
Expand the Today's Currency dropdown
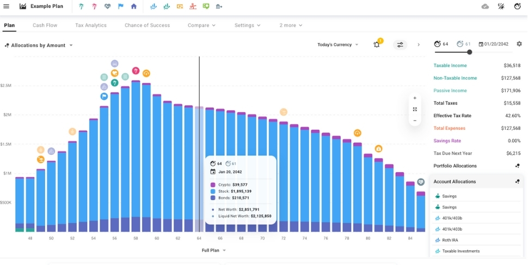coord(337,45)
